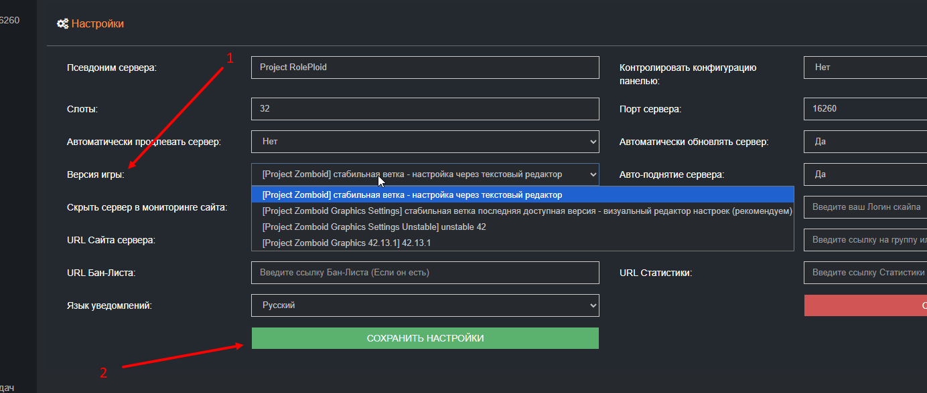Open the Язык уведомлений dropdown

(425, 305)
